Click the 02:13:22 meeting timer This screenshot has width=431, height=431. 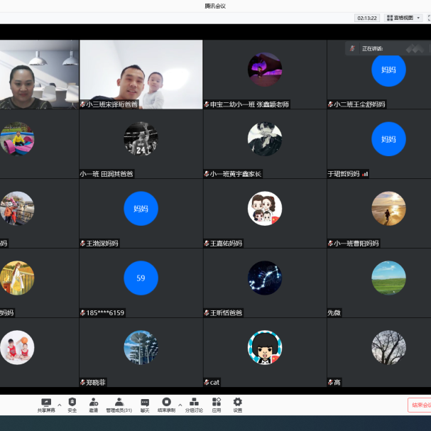[367, 18]
